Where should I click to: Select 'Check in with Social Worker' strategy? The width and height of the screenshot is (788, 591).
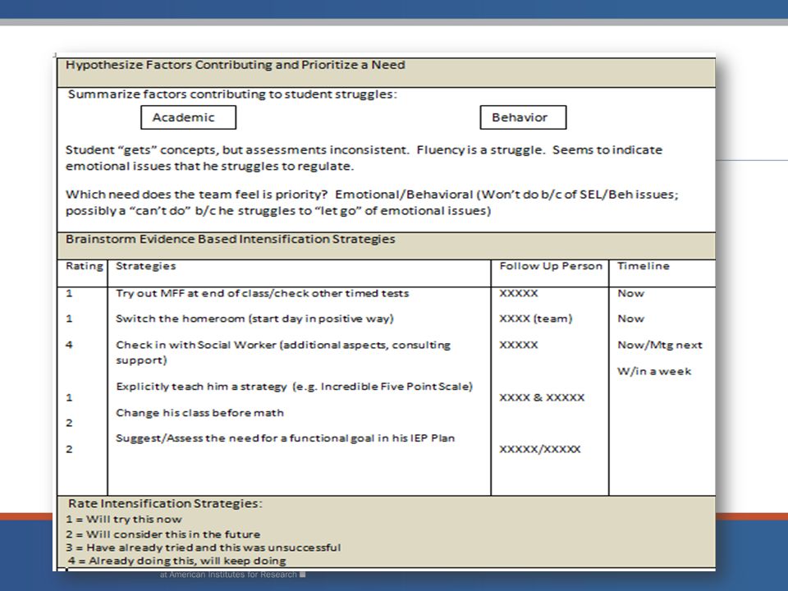[283, 352]
